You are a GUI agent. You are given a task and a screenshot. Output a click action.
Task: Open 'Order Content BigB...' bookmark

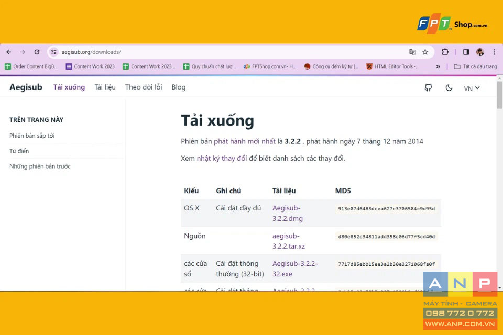(x=31, y=66)
